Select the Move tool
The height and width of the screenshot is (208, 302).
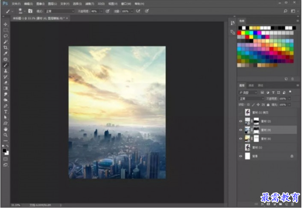[x=6, y=24]
